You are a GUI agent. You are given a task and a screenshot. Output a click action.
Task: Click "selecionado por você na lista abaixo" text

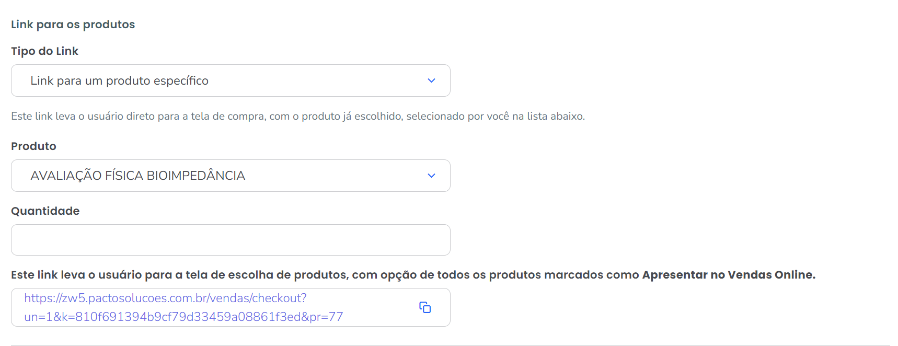tap(496, 116)
